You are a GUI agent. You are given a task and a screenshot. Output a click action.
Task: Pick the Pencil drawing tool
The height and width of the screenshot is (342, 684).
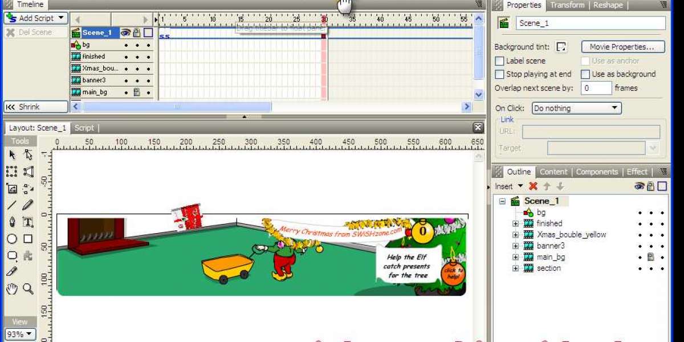point(28,205)
